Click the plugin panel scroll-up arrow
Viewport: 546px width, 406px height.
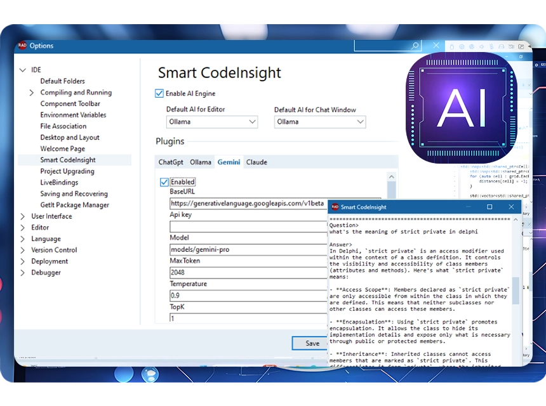coord(391,177)
